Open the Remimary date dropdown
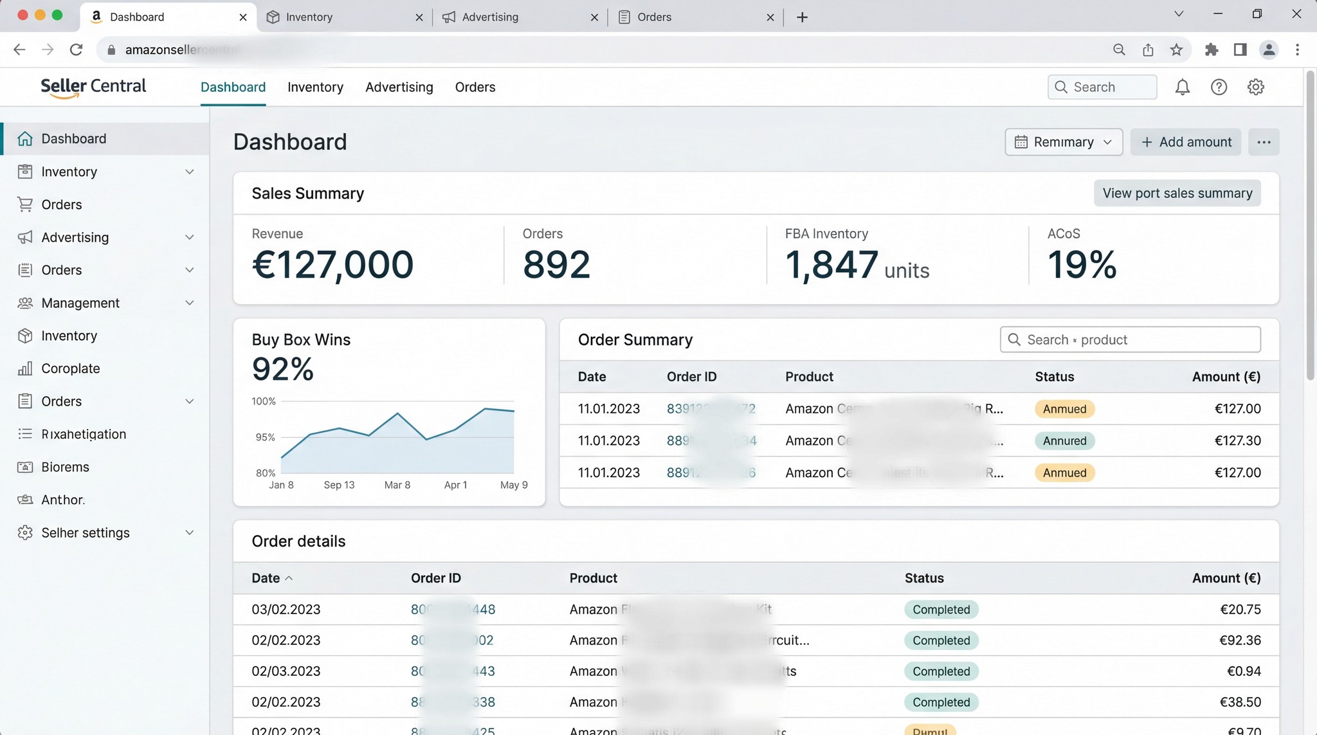This screenshot has height=735, width=1317. [x=1063, y=142]
